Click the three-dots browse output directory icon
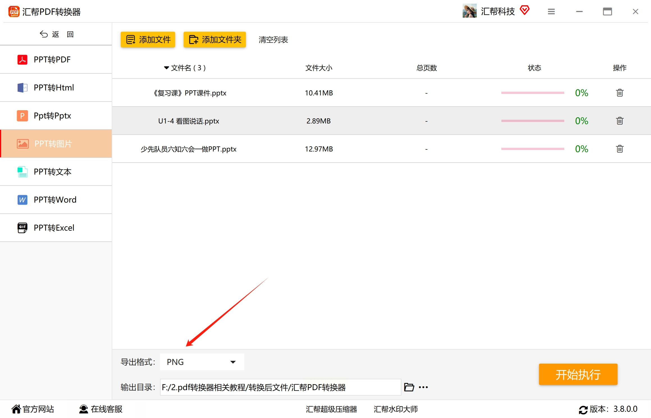This screenshot has width=651, height=418. [423, 387]
